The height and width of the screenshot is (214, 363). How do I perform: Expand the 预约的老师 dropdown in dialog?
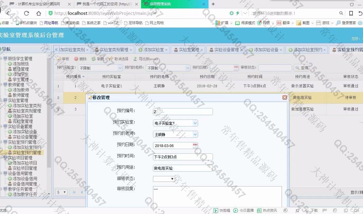[195, 134]
